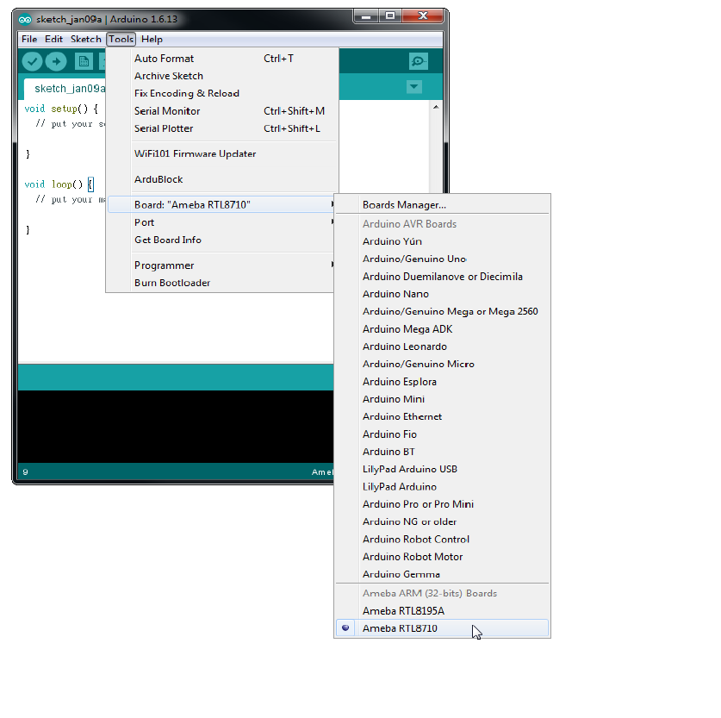Select Arduino/Genuino Mega or Mega 2560
This screenshot has height=718, width=721.
click(x=443, y=311)
